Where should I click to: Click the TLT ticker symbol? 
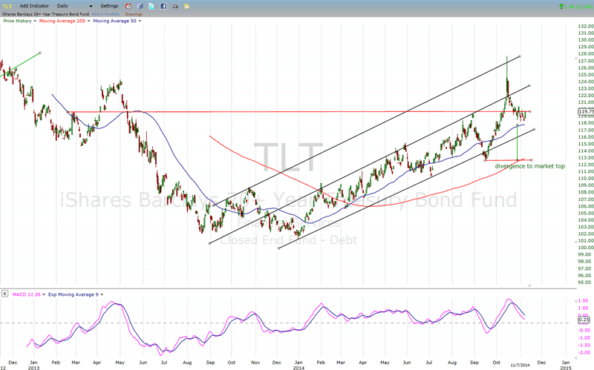click(x=7, y=6)
